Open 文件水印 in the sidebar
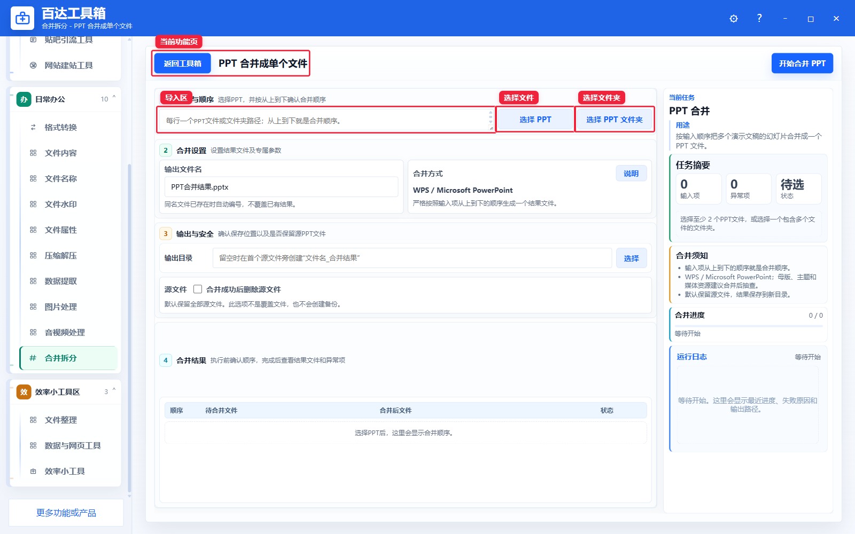The height and width of the screenshot is (534, 855). [x=68, y=204]
